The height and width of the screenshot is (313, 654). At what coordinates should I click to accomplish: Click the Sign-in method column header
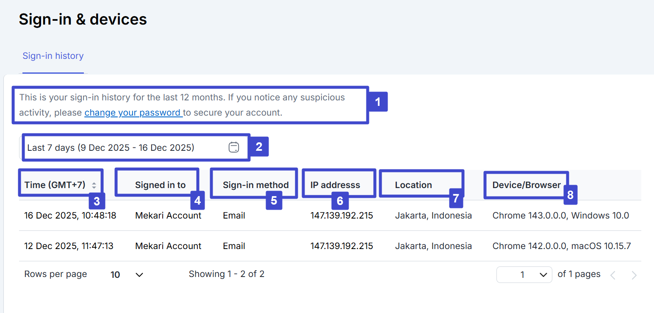point(255,185)
